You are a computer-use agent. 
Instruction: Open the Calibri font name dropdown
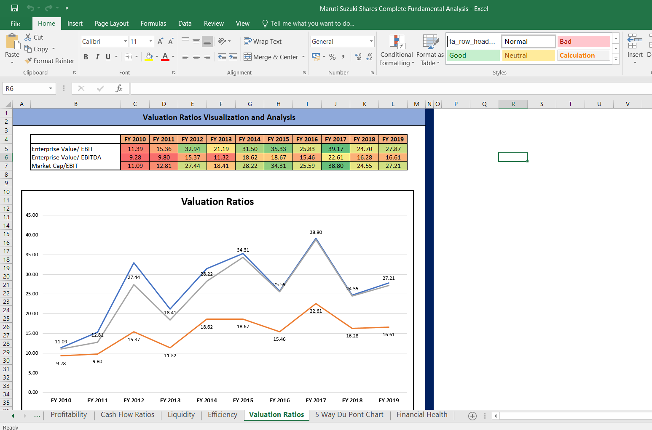point(126,41)
